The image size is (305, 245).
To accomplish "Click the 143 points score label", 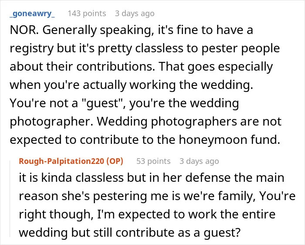I will point(87,14).
